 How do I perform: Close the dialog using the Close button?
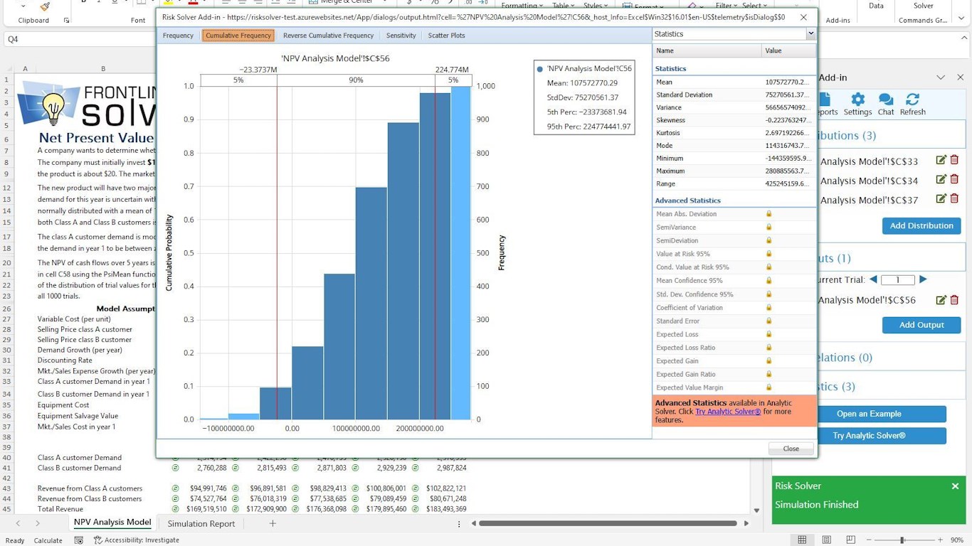791,449
